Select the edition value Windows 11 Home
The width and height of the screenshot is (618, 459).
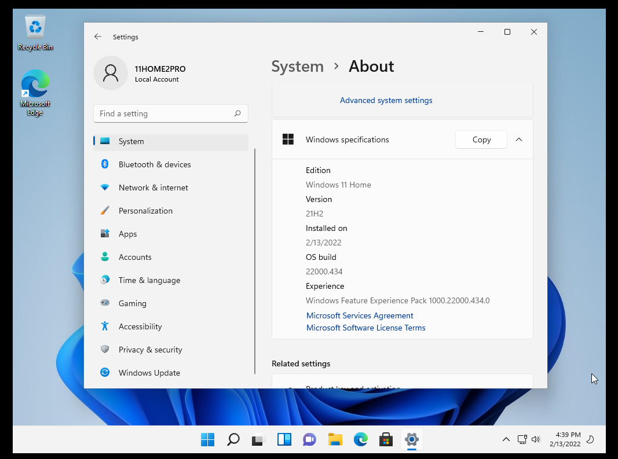pos(338,185)
